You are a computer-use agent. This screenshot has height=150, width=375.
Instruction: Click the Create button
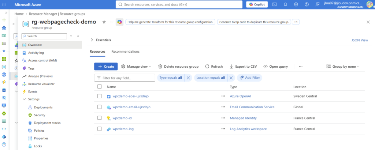[x=106, y=66]
